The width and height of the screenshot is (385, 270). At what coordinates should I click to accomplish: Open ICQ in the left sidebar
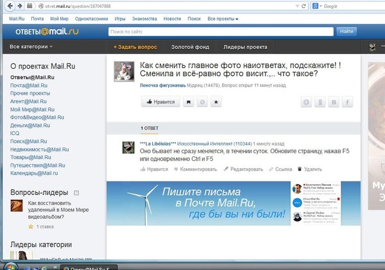coord(15,133)
